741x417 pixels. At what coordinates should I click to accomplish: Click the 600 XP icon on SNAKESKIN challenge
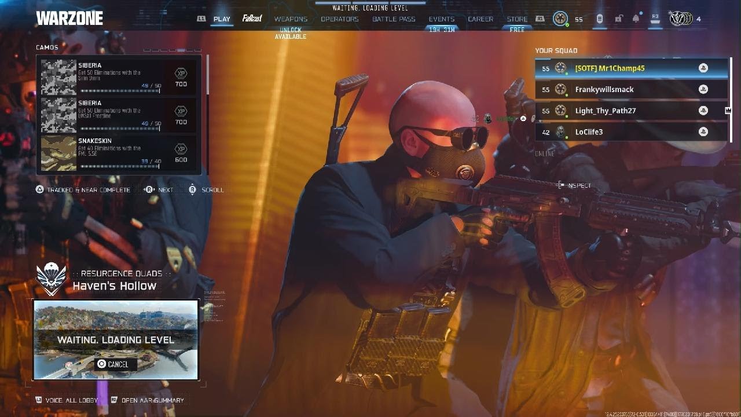point(181,149)
